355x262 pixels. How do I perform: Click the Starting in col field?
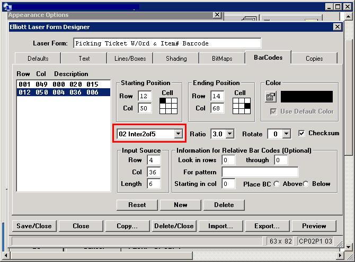pyautogui.click(x=228, y=184)
